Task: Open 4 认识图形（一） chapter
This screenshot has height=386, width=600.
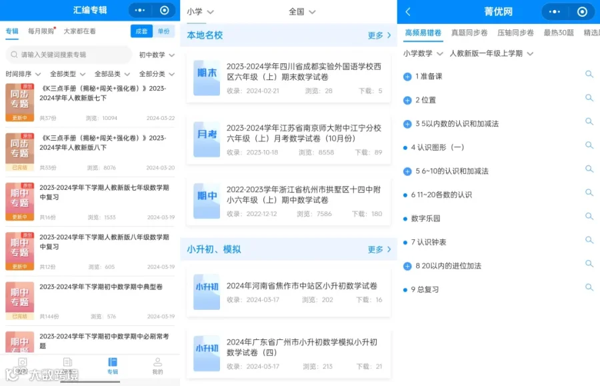Action: point(437,148)
